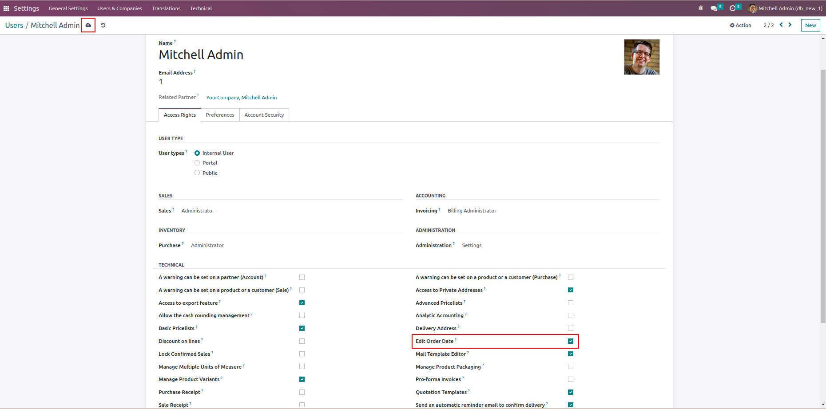This screenshot has height=409, width=826.
Task: Open the activities clock icon
Action: tap(732, 8)
